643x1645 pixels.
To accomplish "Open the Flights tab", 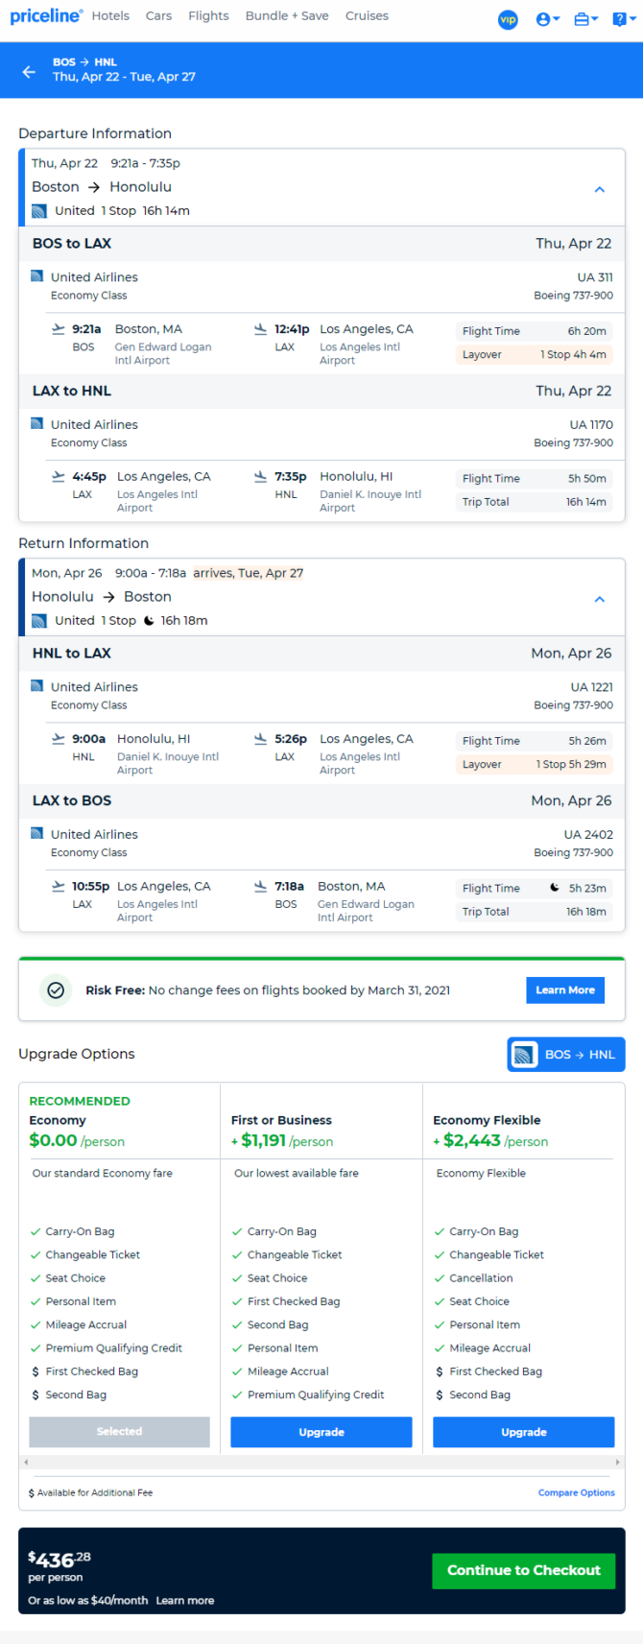I will pyautogui.click(x=208, y=16).
